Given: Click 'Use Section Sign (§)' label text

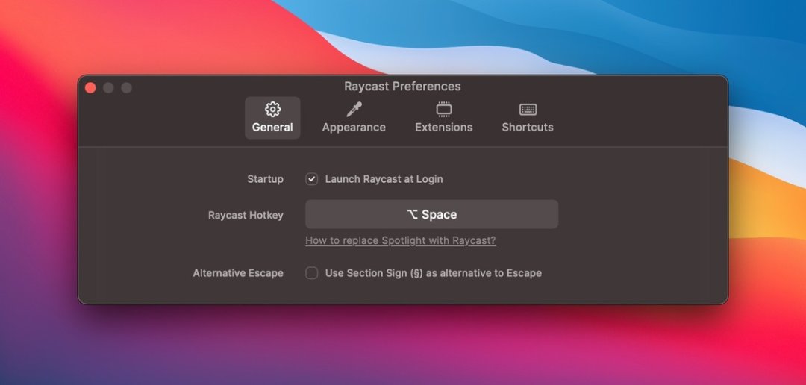Looking at the screenshot, I should click(433, 273).
